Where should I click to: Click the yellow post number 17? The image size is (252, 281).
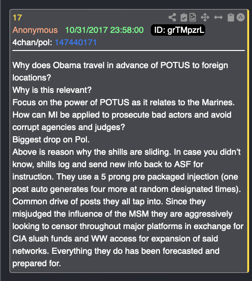[x=17, y=18]
